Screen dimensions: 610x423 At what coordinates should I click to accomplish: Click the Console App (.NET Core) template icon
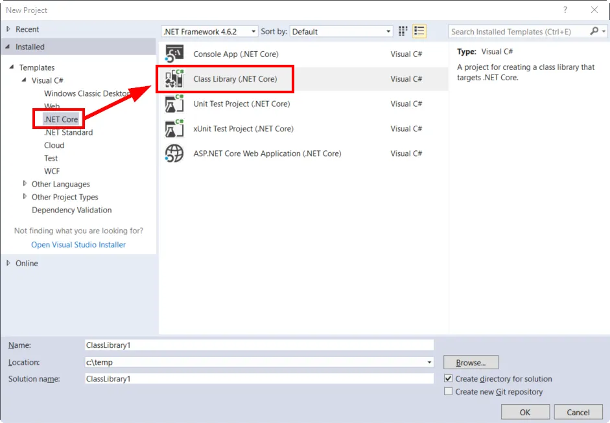click(174, 54)
